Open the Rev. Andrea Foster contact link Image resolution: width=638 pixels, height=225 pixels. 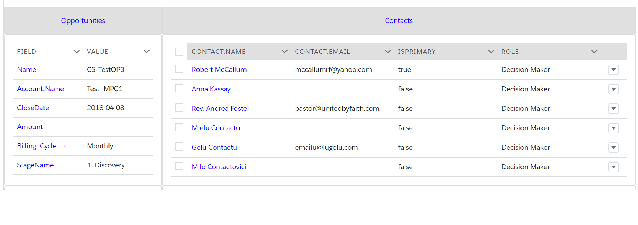220,109
